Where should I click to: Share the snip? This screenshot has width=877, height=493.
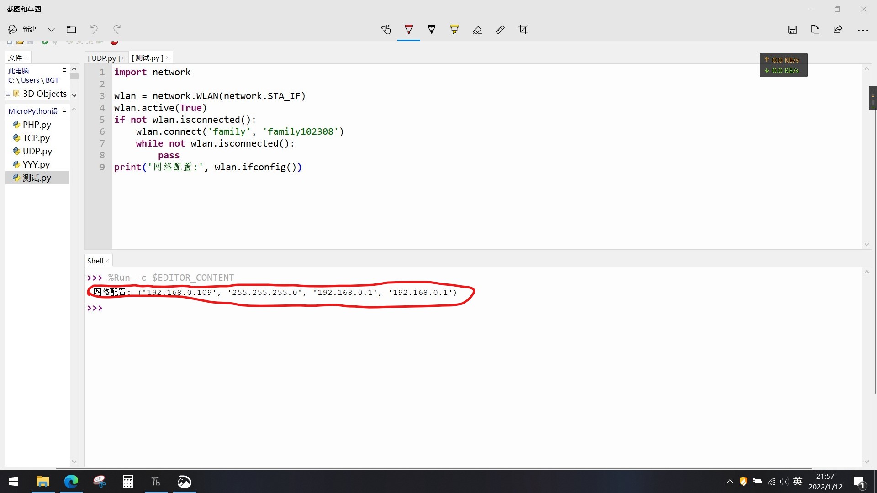(838, 30)
